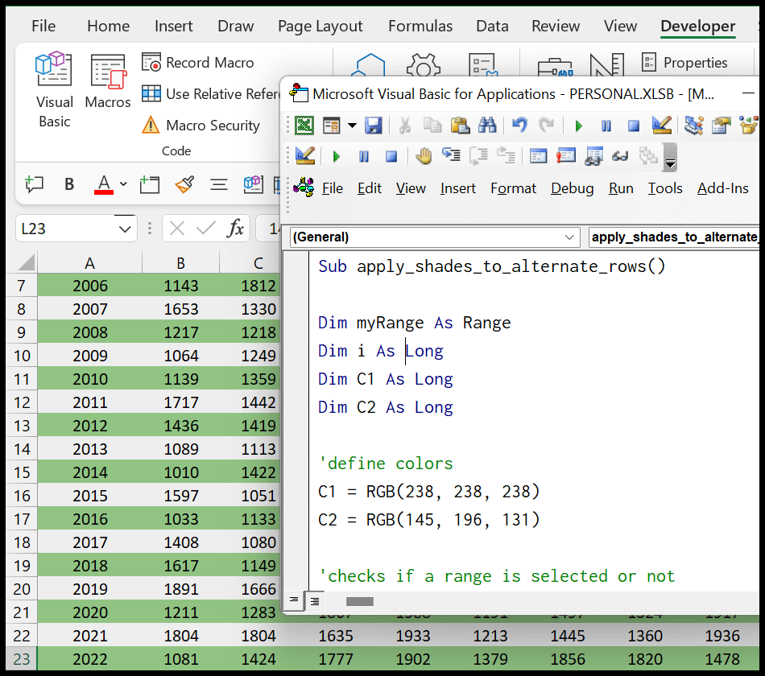Viewport: 765px width, 676px height.
Task: Switch to the Insert ribbon tab
Action: click(174, 26)
